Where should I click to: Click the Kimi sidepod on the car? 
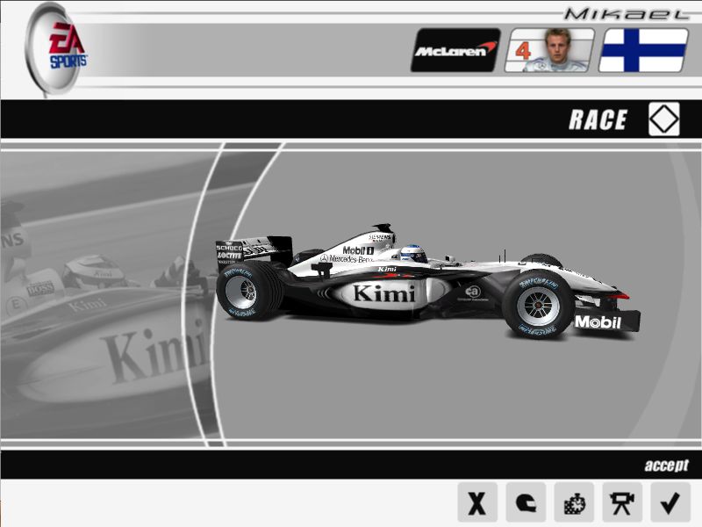(x=383, y=293)
